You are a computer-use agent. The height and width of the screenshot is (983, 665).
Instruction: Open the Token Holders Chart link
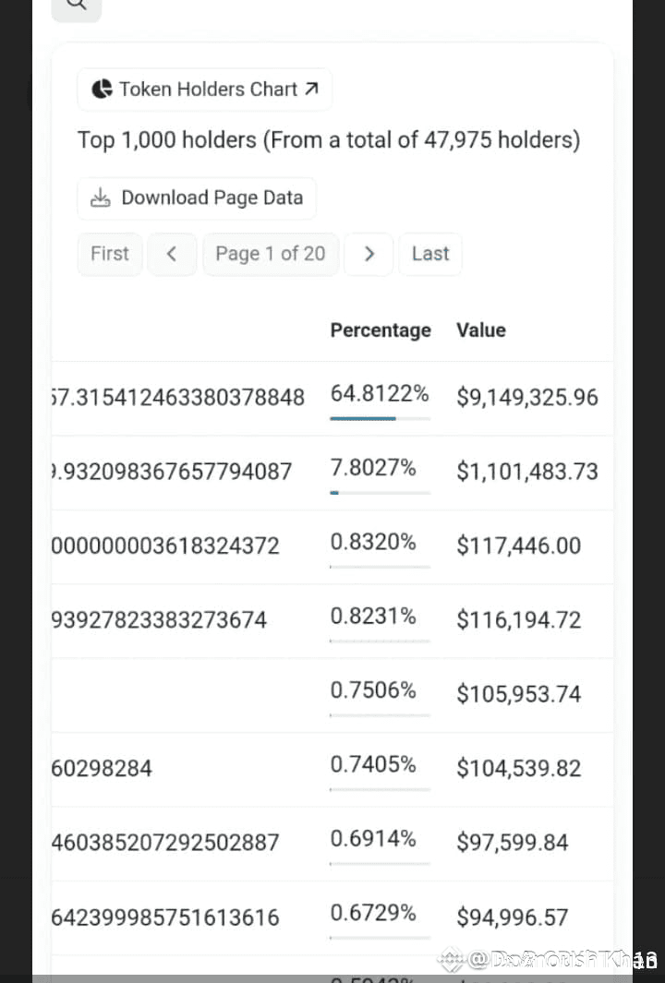coord(204,89)
